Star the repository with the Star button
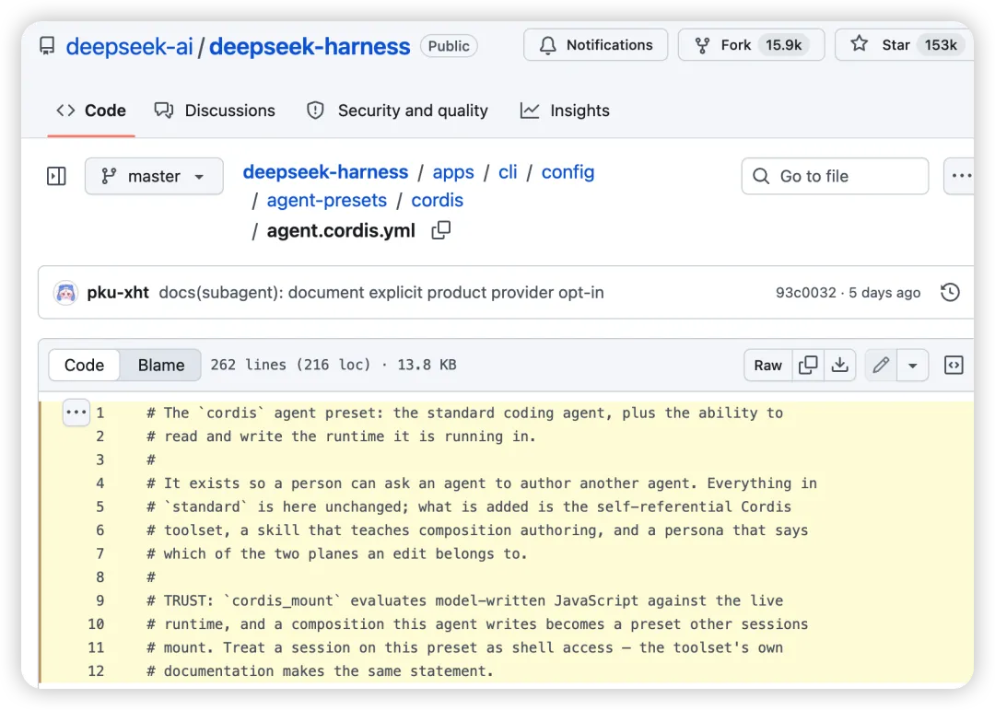This screenshot has width=995, height=710. tap(905, 45)
